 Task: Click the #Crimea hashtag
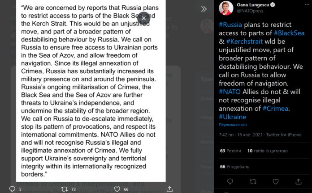[x=275, y=109]
